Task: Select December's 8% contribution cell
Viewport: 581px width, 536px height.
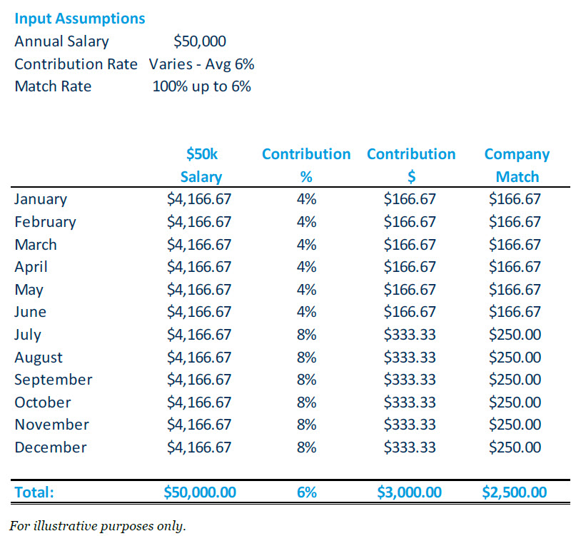Action: (306, 447)
